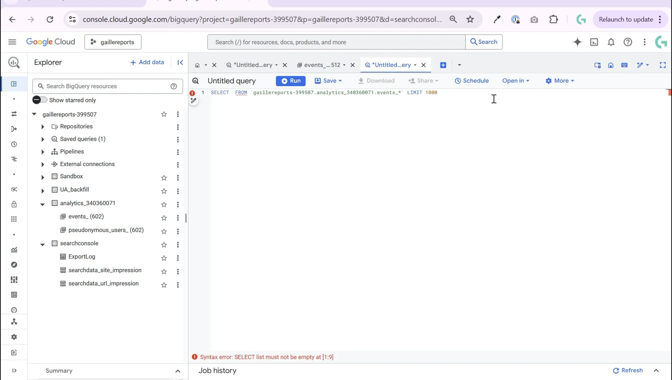The image size is (672, 380).
Task: Open more actions for gaillereports-399507 project
Action: (x=178, y=114)
